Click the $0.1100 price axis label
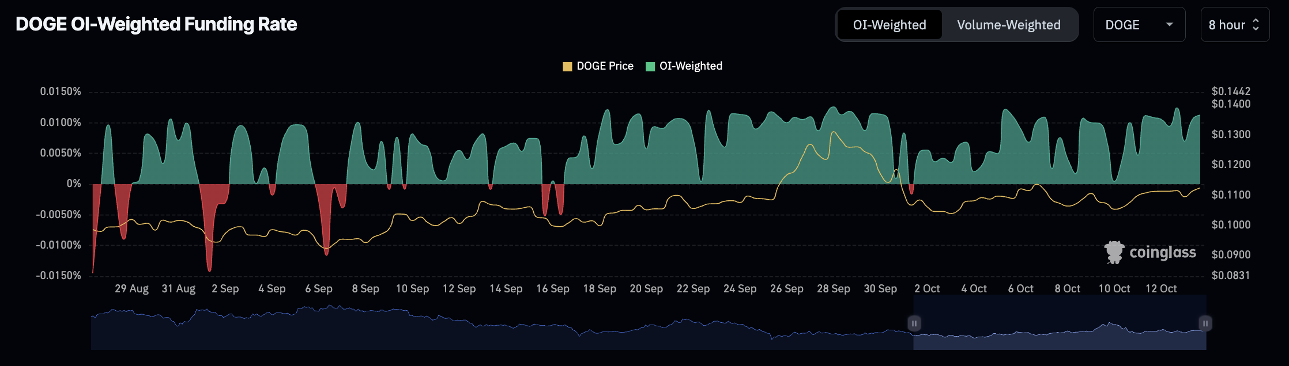The width and height of the screenshot is (1289, 366). click(1231, 195)
